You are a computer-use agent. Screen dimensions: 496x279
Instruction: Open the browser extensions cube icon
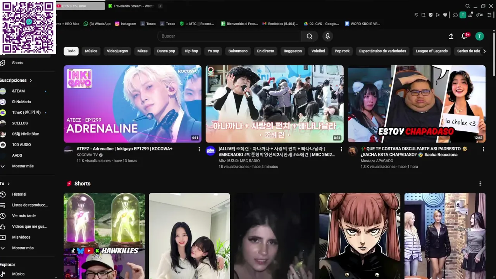click(x=456, y=15)
